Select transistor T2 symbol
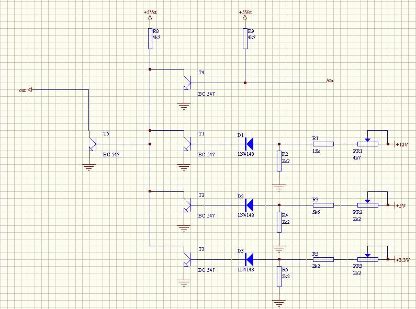The width and height of the screenshot is (416, 309). 187,205
